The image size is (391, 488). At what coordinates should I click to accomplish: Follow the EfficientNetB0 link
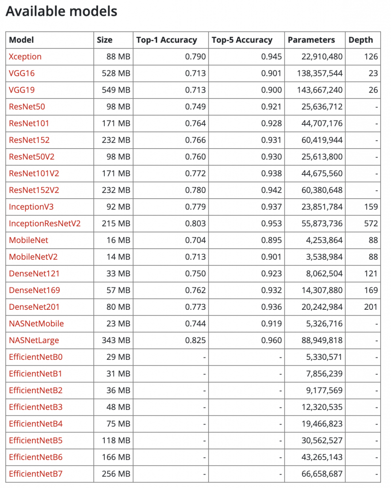[x=36, y=357]
